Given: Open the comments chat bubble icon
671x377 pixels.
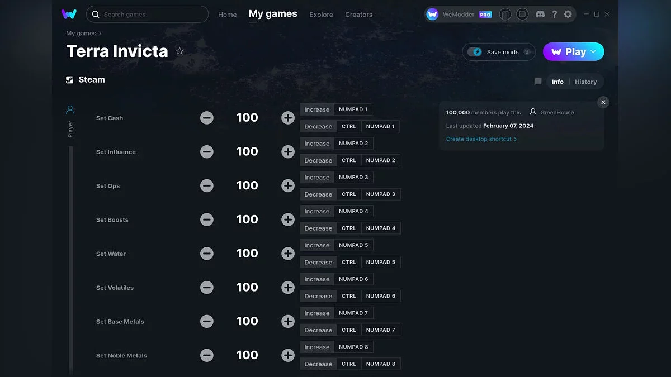Looking at the screenshot, I should click(538, 82).
